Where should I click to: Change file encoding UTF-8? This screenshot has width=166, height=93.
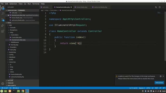[x=148, y=88]
